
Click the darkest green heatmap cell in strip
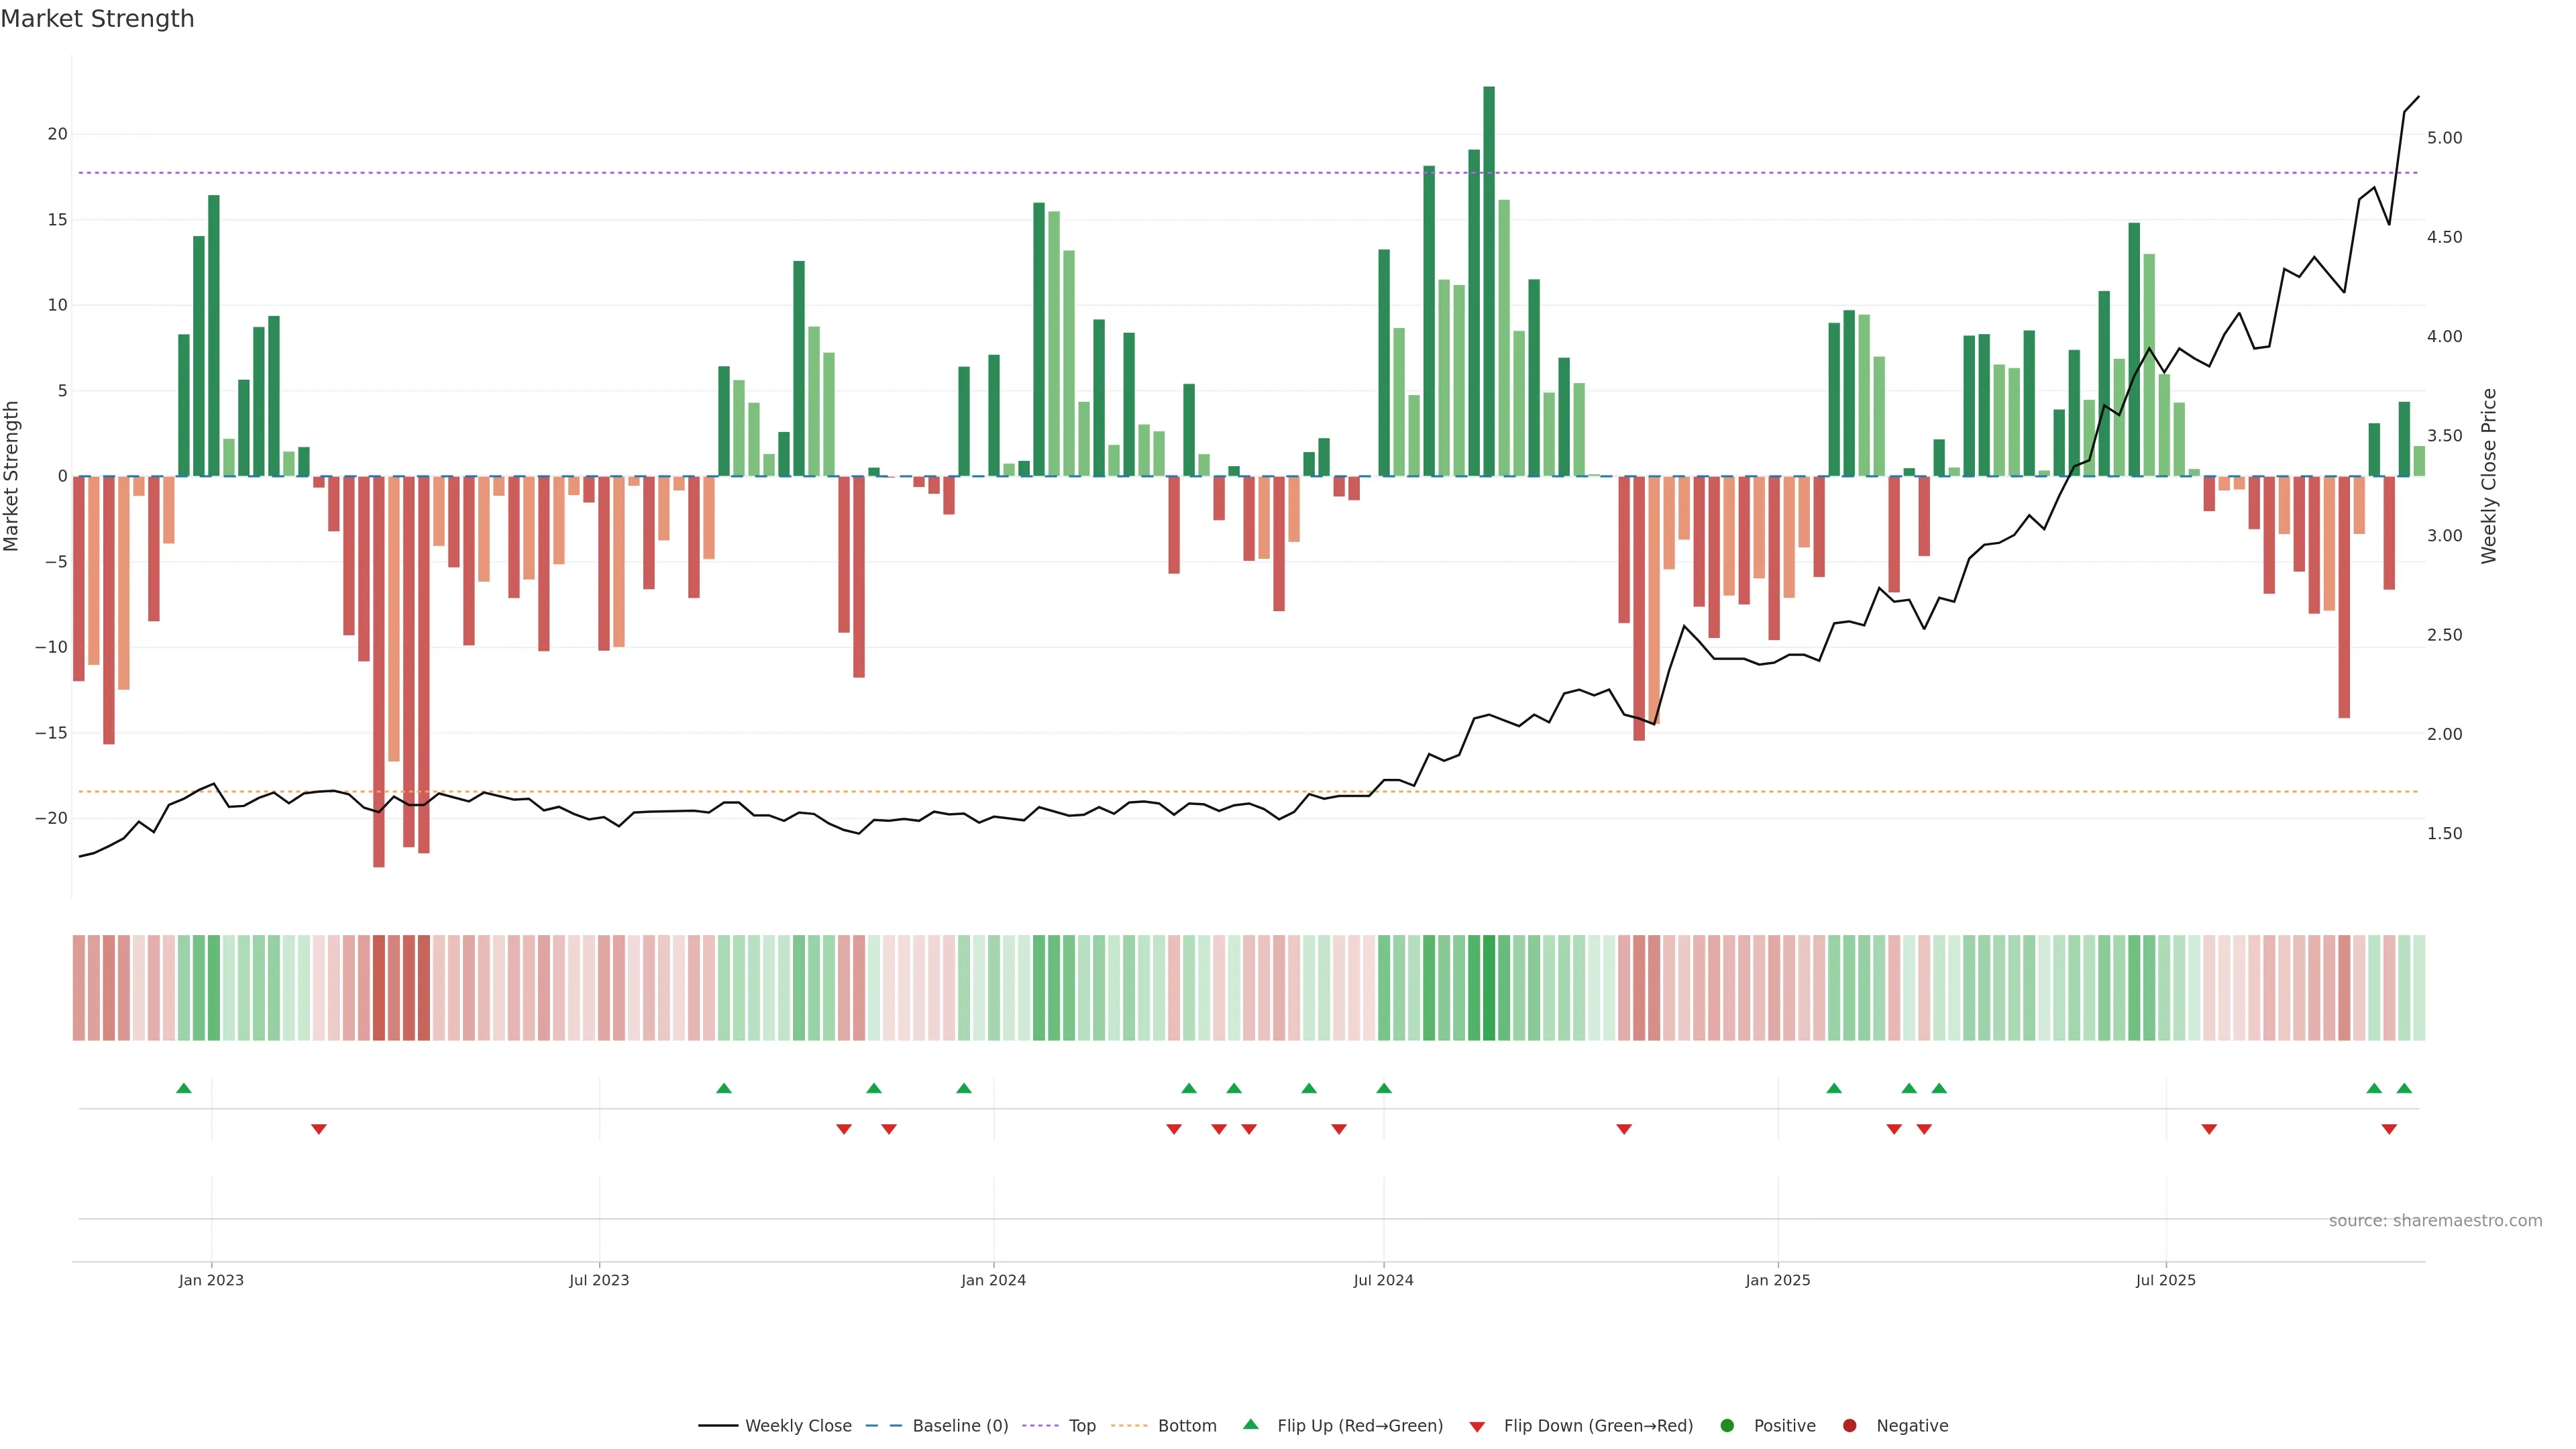click(x=1489, y=988)
